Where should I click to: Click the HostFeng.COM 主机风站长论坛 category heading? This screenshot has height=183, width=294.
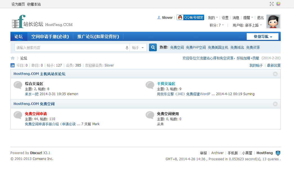[39, 74]
